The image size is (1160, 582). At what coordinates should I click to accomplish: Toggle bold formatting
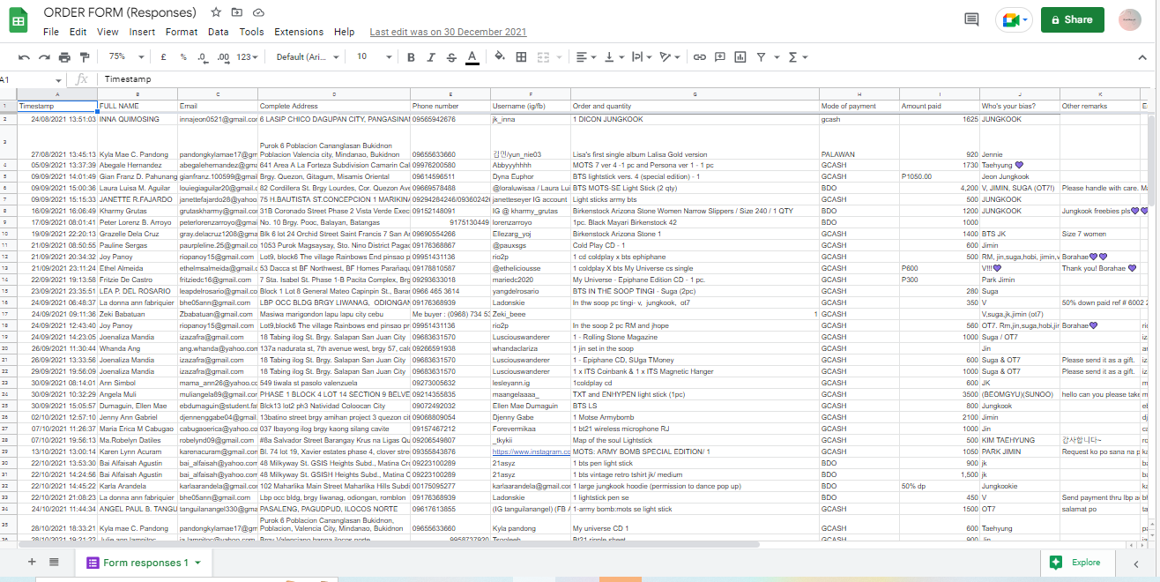click(x=411, y=57)
